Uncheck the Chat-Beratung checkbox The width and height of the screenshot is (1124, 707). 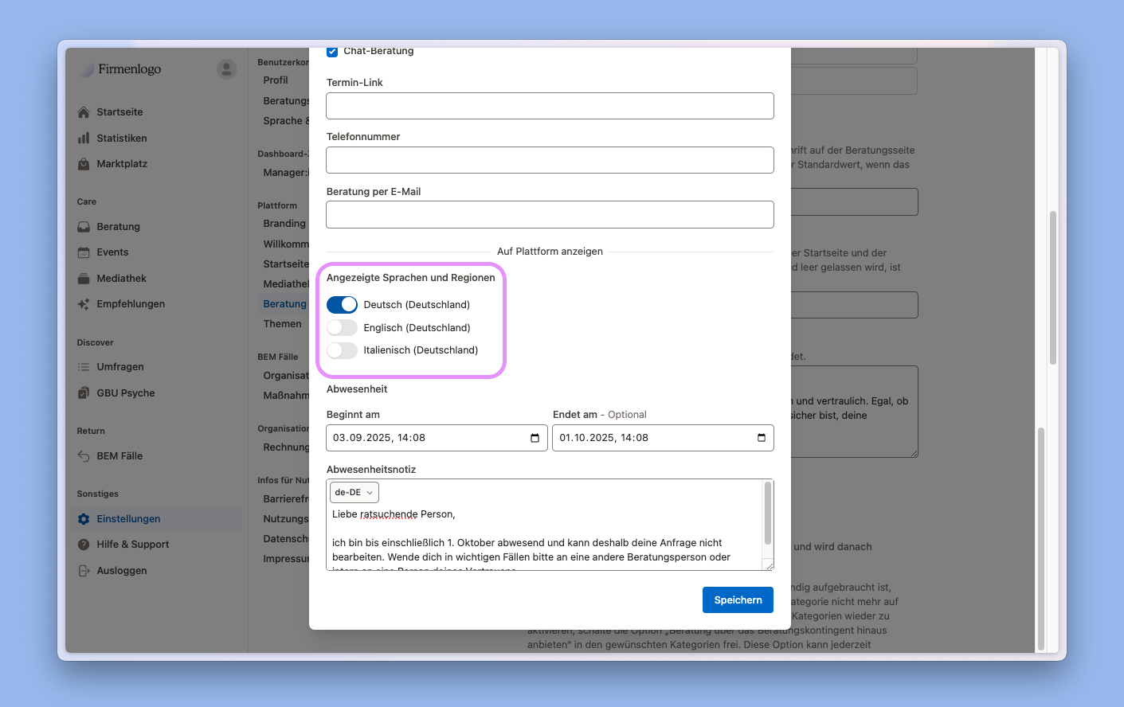pyautogui.click(x=332, y=52)
